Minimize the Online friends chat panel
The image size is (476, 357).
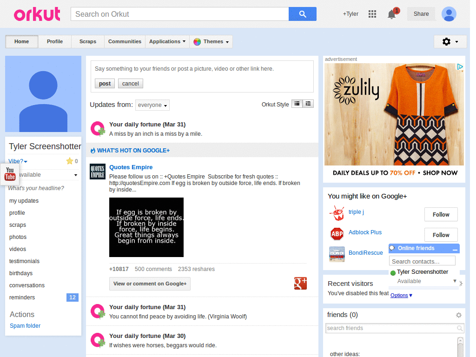click(x=455, y=249)
